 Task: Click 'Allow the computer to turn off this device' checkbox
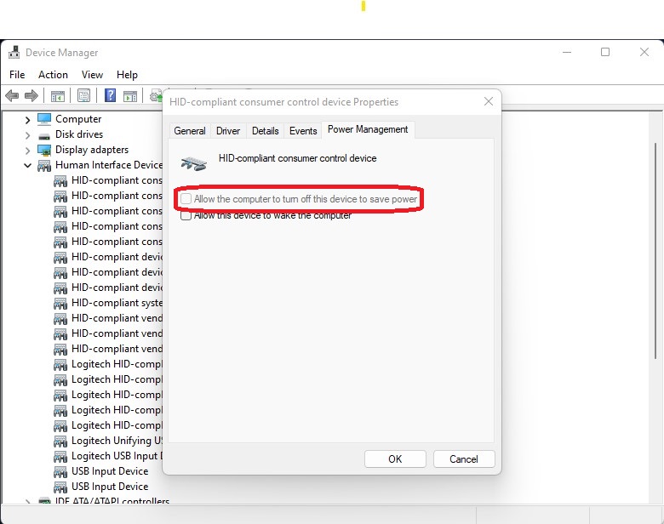[x=186, y=198]
